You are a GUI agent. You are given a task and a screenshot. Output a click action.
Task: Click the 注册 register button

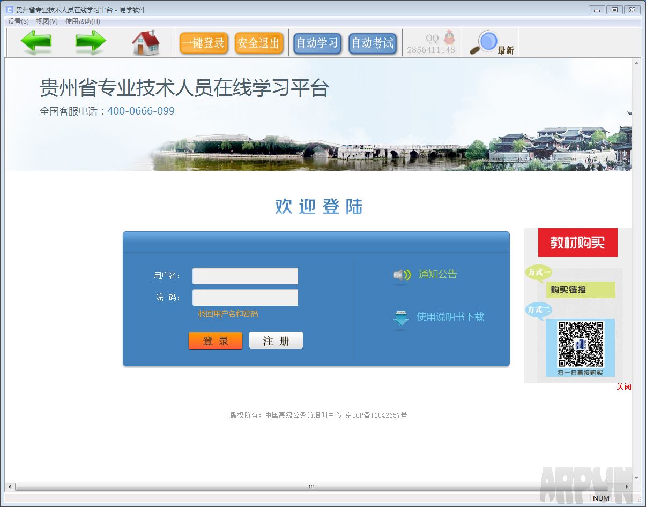[276, 339]
